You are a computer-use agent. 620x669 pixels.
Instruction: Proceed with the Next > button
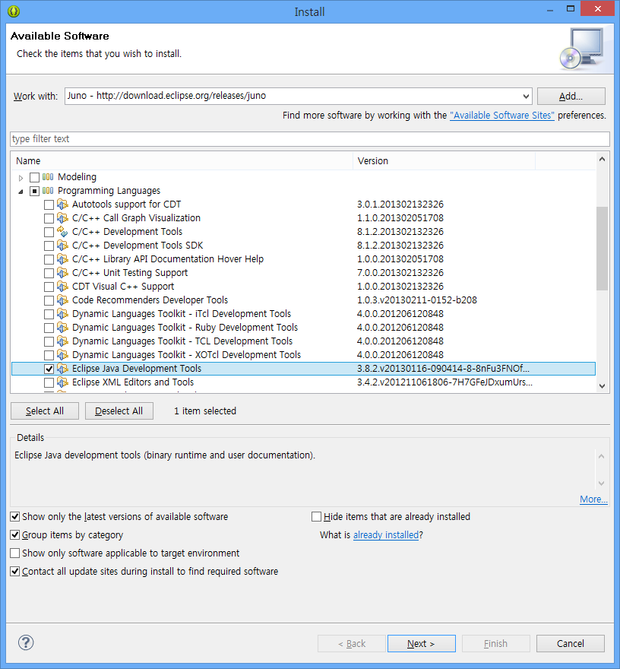point(421,643)
